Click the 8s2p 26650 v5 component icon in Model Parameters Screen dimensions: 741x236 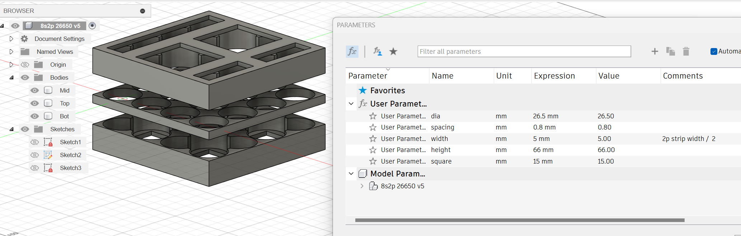click(x=373, y=186)
